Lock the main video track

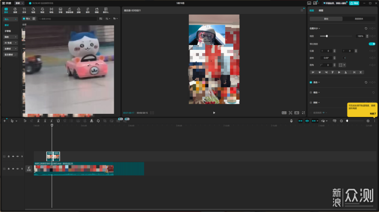pyautogui.click(x=9, y=168)
